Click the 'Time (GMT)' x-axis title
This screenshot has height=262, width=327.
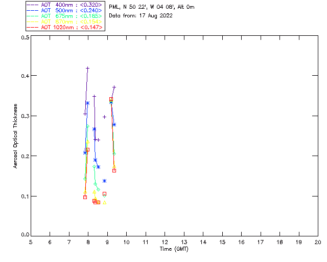point(174,249)
